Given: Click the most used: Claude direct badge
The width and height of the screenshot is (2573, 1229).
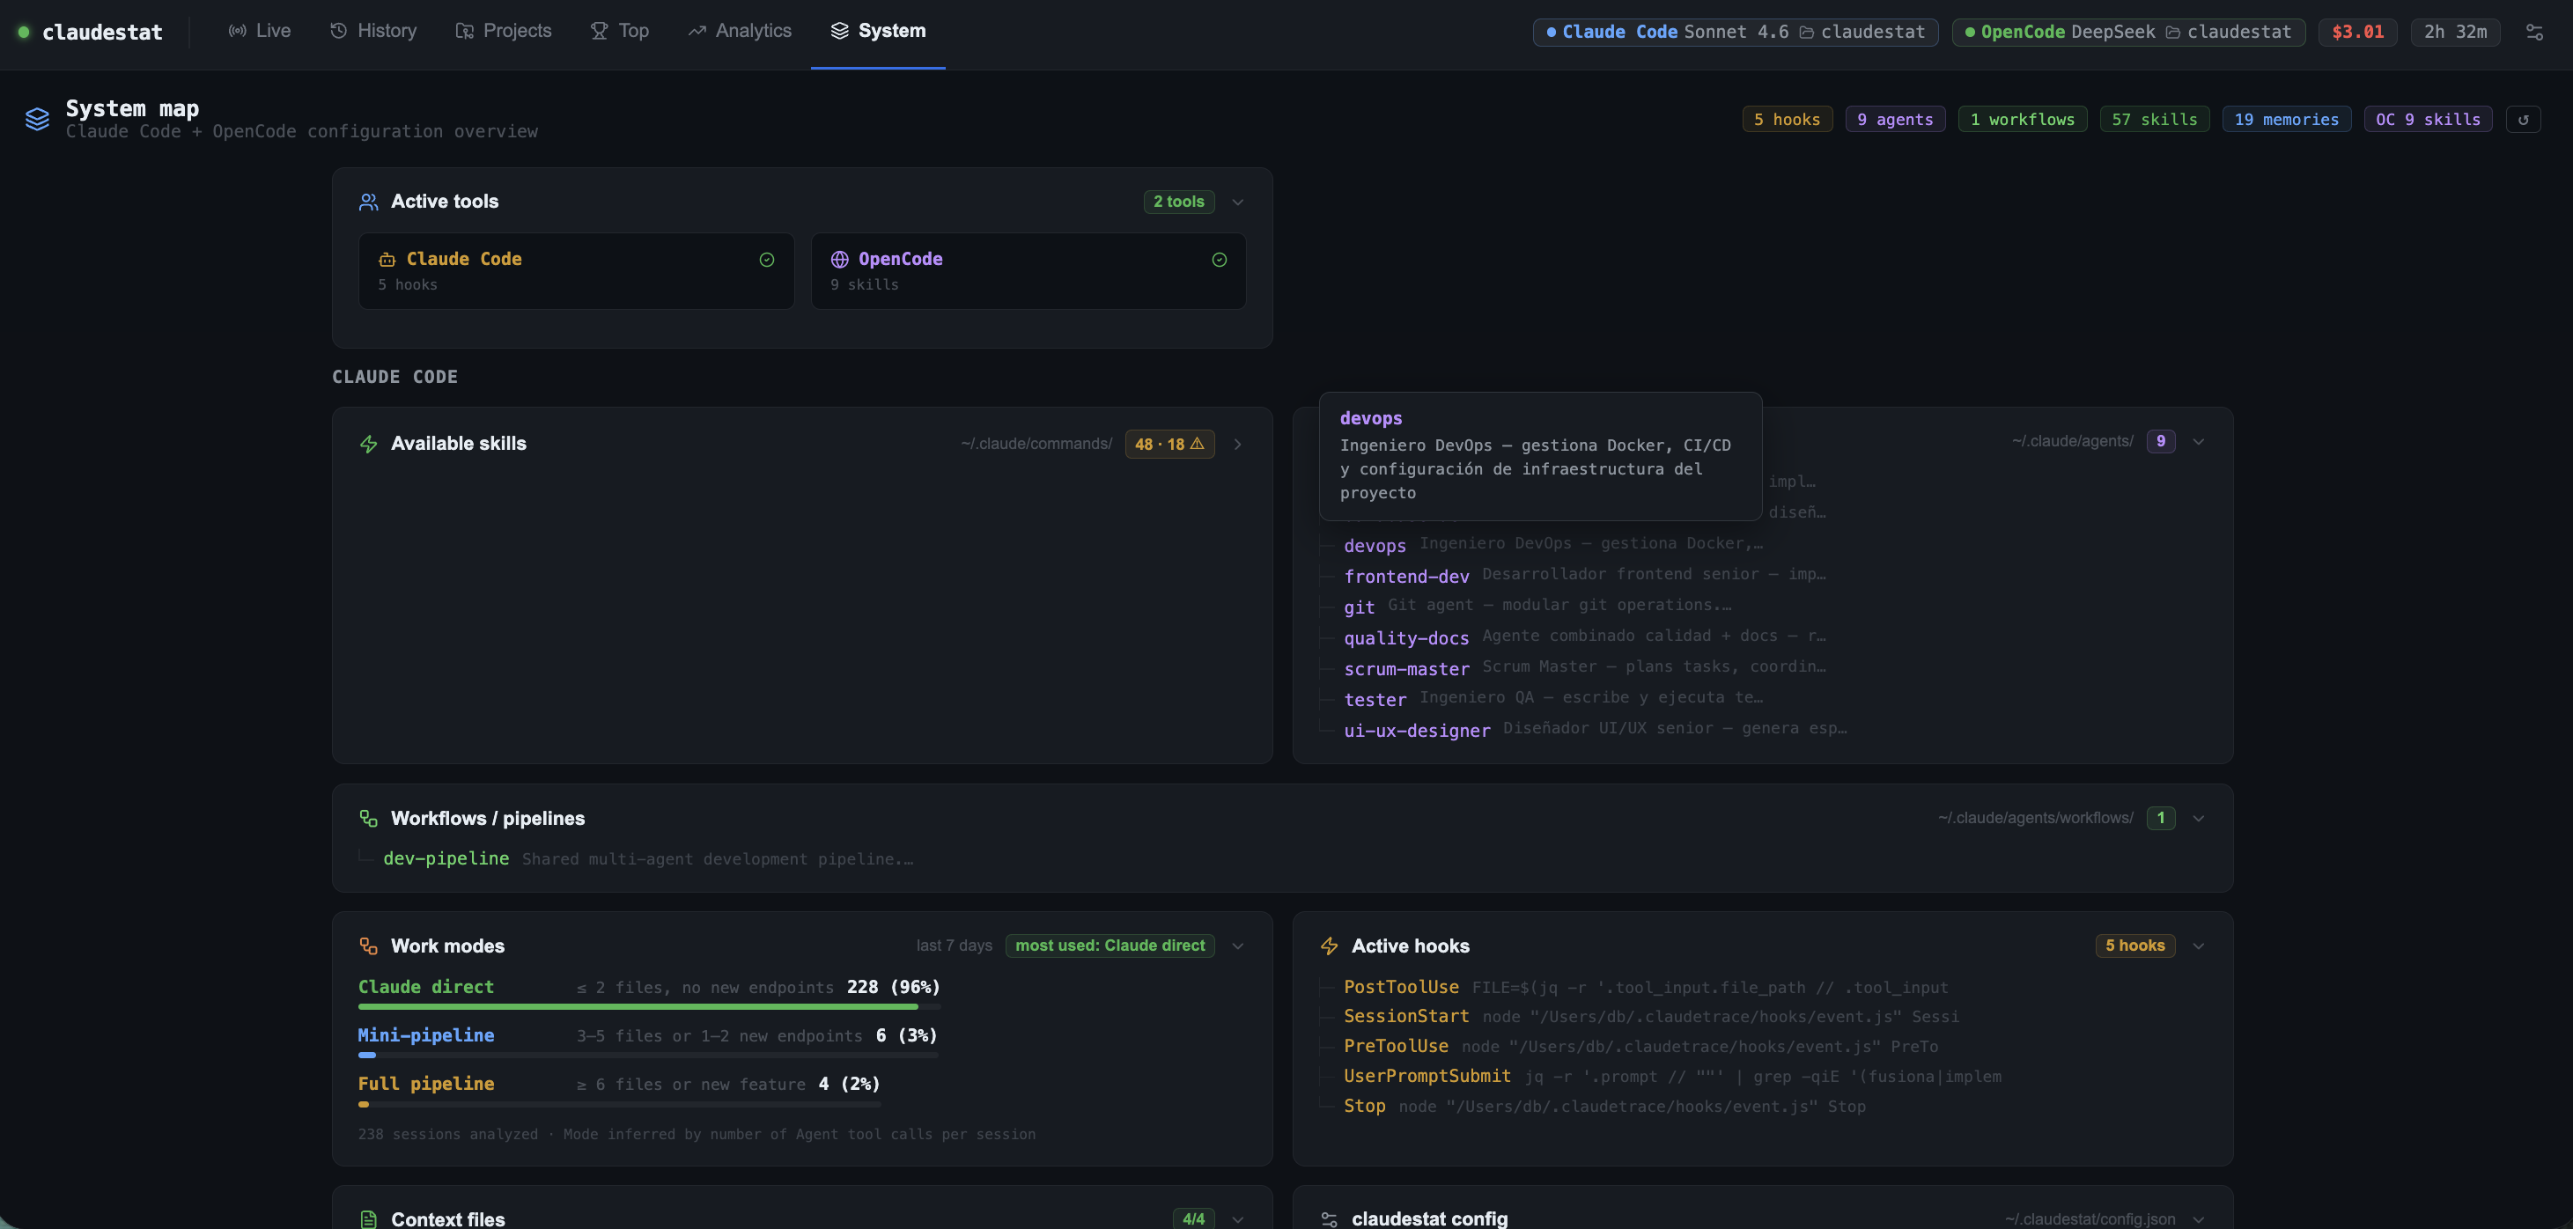Looking at the screenshot, I should click(x=1110, y=946).
